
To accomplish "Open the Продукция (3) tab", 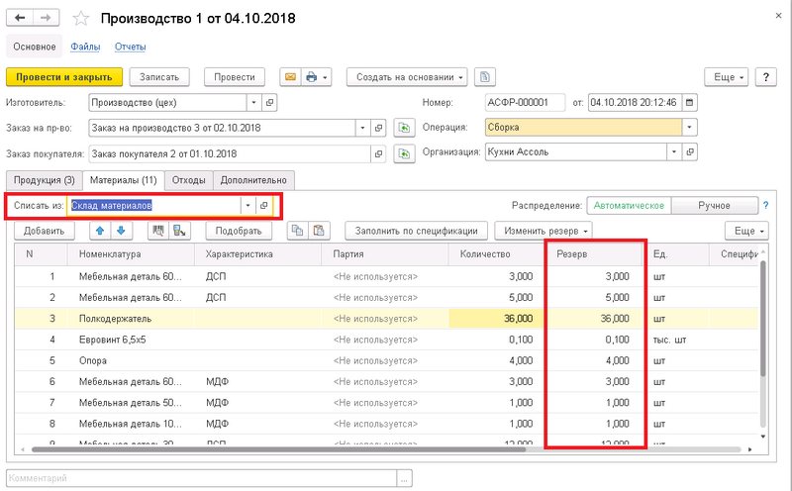I will (x=42, y=179).
